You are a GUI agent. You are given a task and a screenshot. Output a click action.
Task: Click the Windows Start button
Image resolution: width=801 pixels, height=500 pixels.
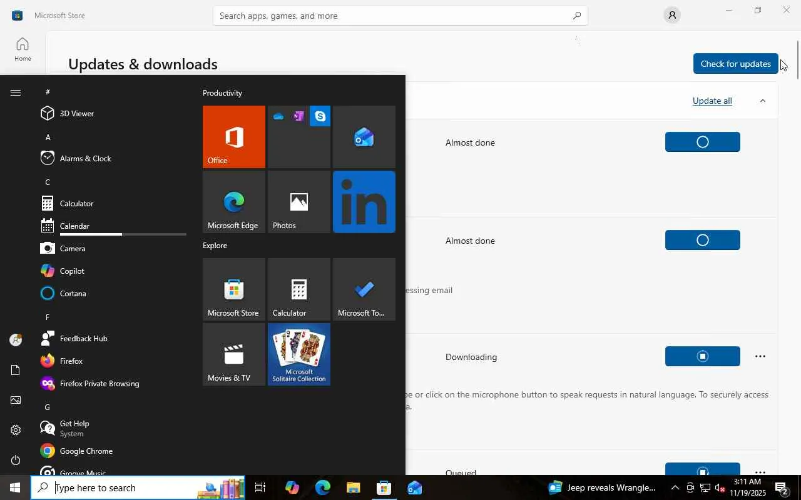pyautogui.click(x=15, y=487)
